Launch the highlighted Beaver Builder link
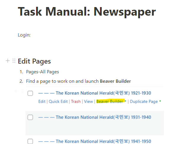This screenshot has height=144, width=171. [110, 101]
